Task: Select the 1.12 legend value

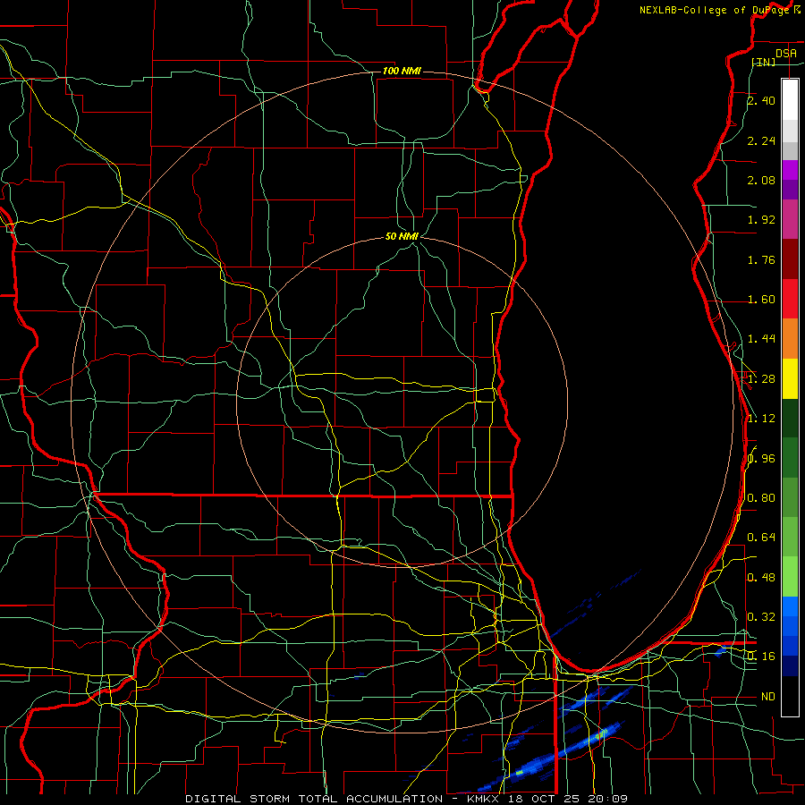Action: coord(761,419)
